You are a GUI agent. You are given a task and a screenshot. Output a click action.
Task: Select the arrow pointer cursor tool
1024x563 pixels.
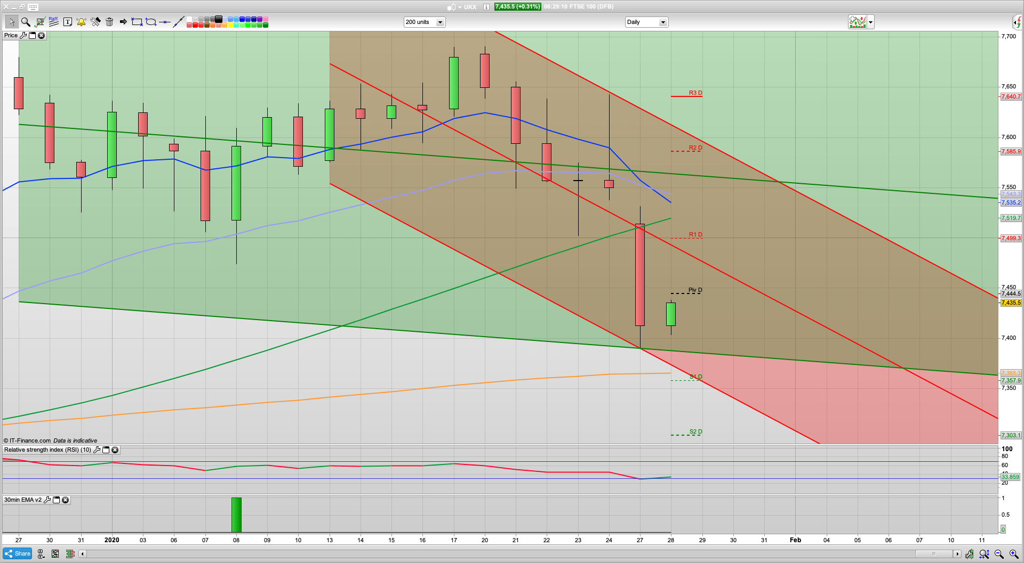coord(12,22)
